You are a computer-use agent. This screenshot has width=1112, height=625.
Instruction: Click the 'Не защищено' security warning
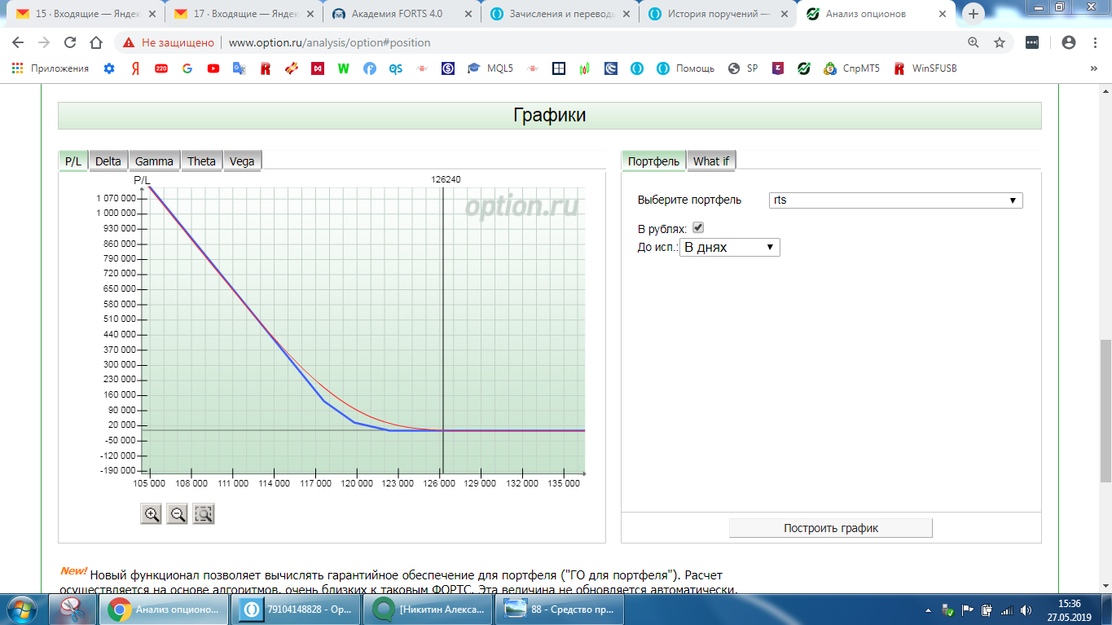169,42
